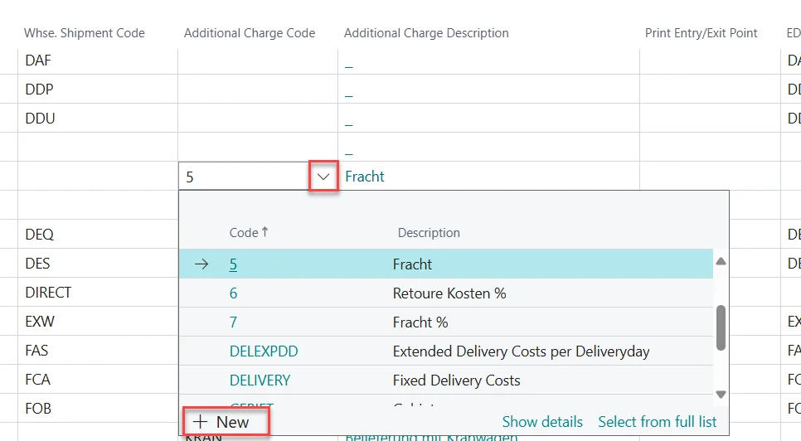Click Select from full list
Viewport: 801px width, 441px height.
click(657, 422)
